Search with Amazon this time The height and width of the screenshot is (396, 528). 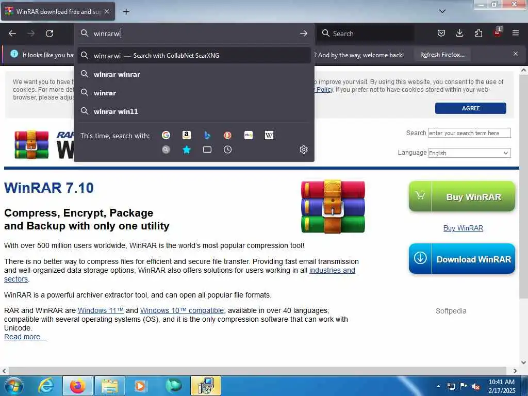tap(186, 135)
